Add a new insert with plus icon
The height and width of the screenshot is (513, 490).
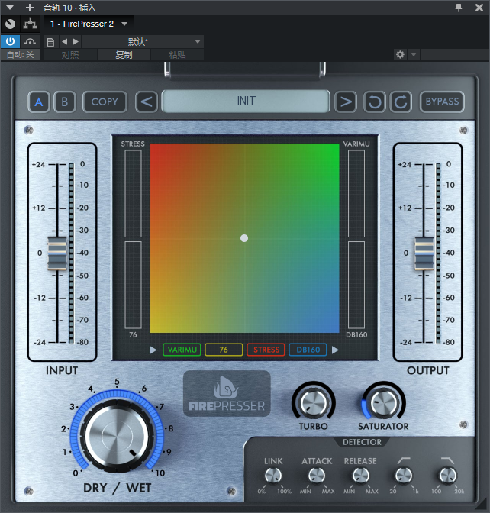click(30, 7)
